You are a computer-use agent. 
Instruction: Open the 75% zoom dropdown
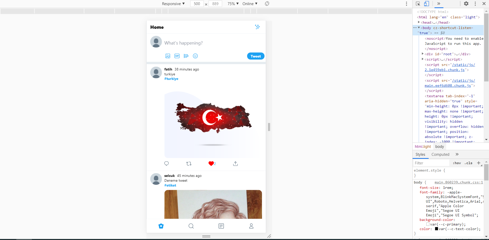(233, 4)
